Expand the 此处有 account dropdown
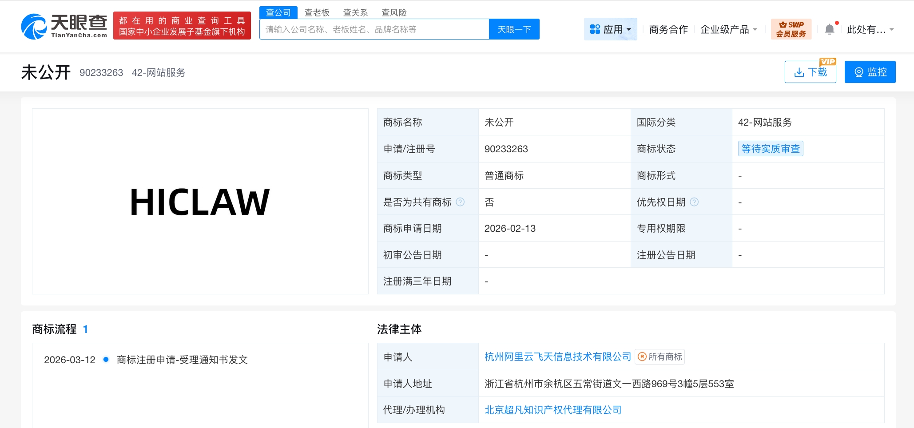The width and height of the screenshot is (914, 428). [x=870, y=29]
